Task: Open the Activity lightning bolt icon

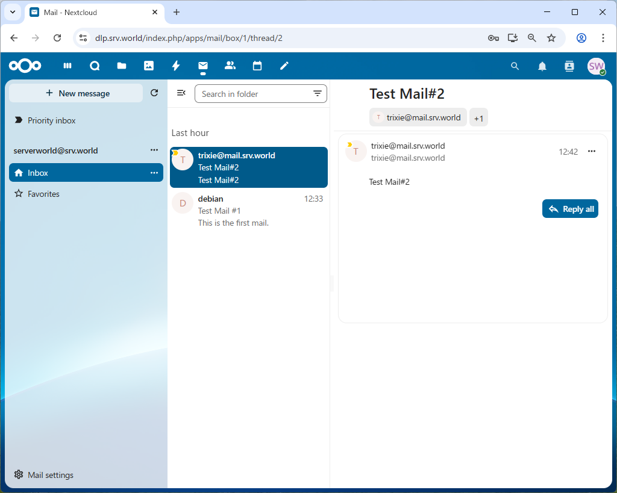Action: tap(176, 66)
